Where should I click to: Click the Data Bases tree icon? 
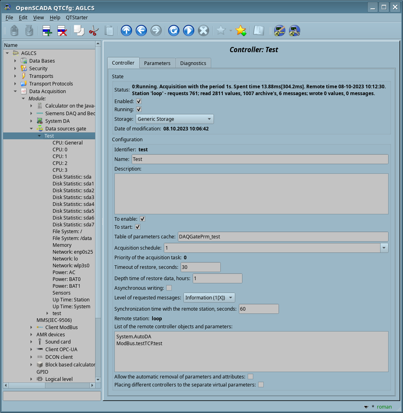point(24,61)
